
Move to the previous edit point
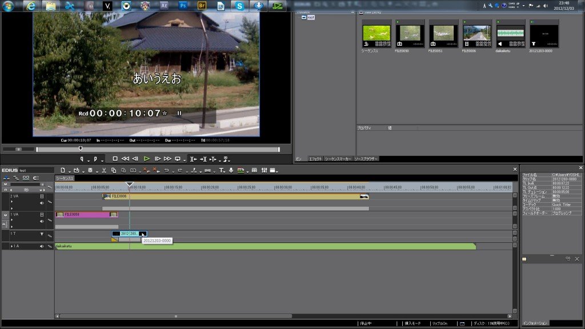click(x=193, y=159)
